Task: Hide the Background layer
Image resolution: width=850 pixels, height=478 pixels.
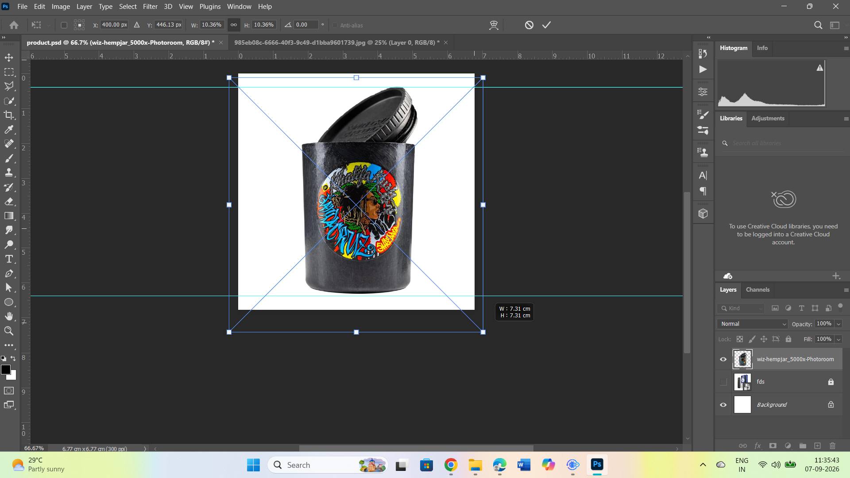Action: click(x=723, y=405)
